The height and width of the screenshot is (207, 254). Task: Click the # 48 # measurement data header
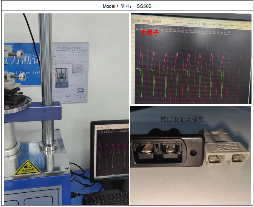pyautogui.click(x=225, y=30)
